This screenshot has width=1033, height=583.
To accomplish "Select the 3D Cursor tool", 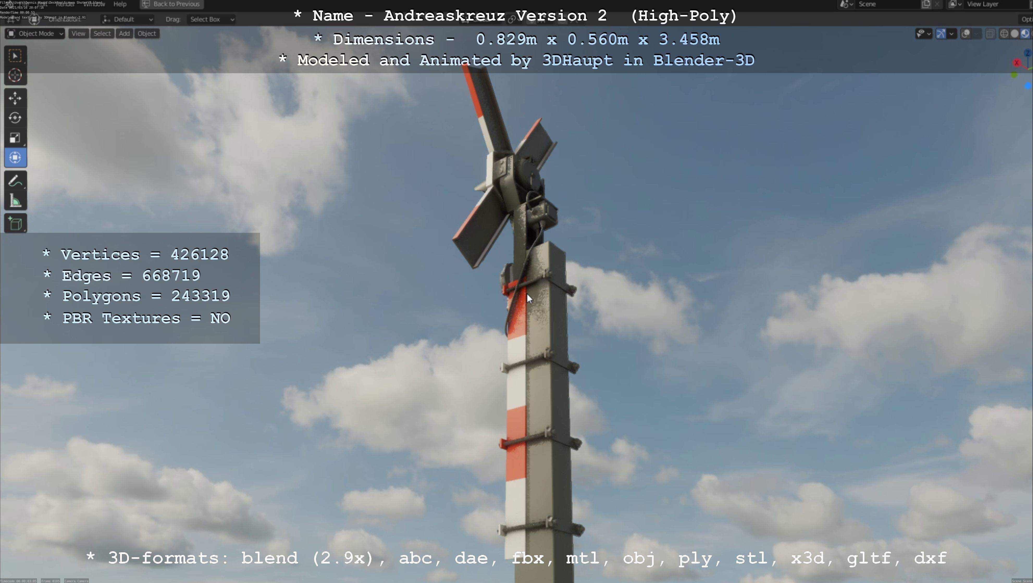I will click(x=15, y=75).
